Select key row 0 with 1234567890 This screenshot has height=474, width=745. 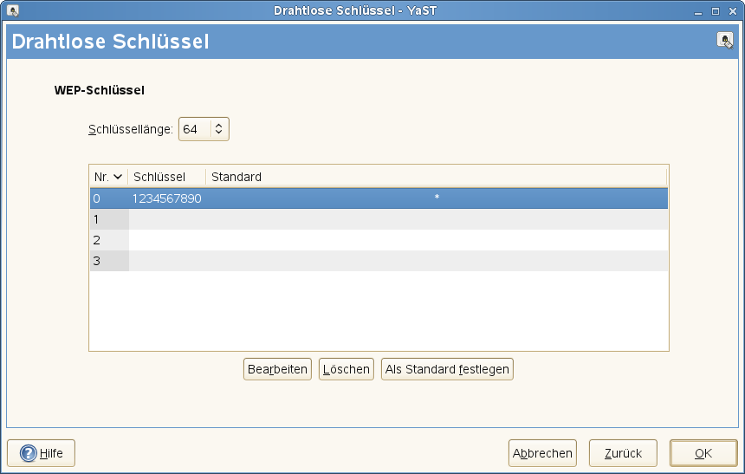379,198
